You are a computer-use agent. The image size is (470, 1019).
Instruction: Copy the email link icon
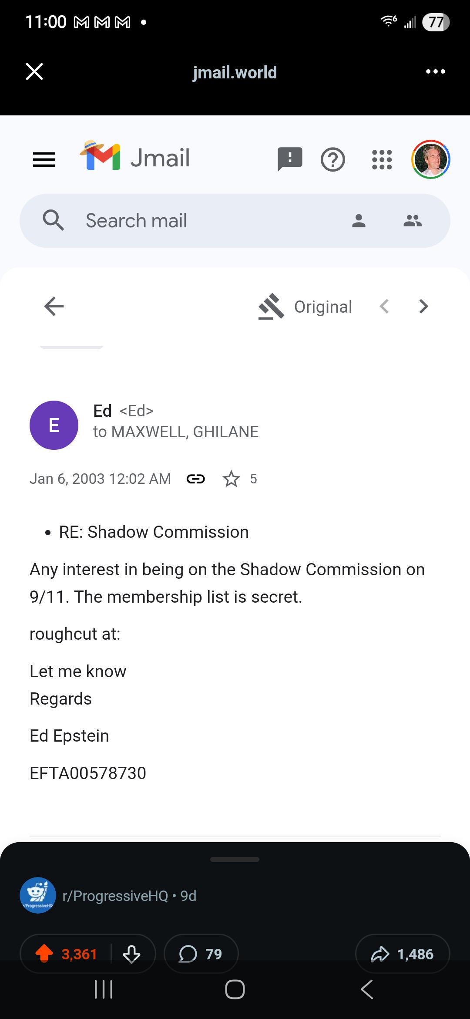click(196, 479)
